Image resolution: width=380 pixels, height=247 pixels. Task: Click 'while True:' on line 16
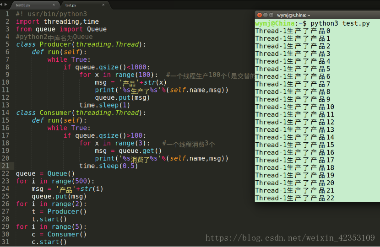tap(69, 128)
